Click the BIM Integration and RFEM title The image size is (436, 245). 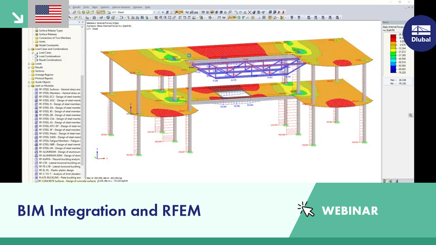(x=109, y=211)
